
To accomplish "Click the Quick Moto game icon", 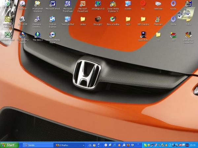I will pyautogui.click(x=143, y=35).
